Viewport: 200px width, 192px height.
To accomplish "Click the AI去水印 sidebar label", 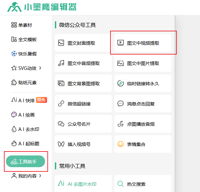I will [x=29, y=129].
